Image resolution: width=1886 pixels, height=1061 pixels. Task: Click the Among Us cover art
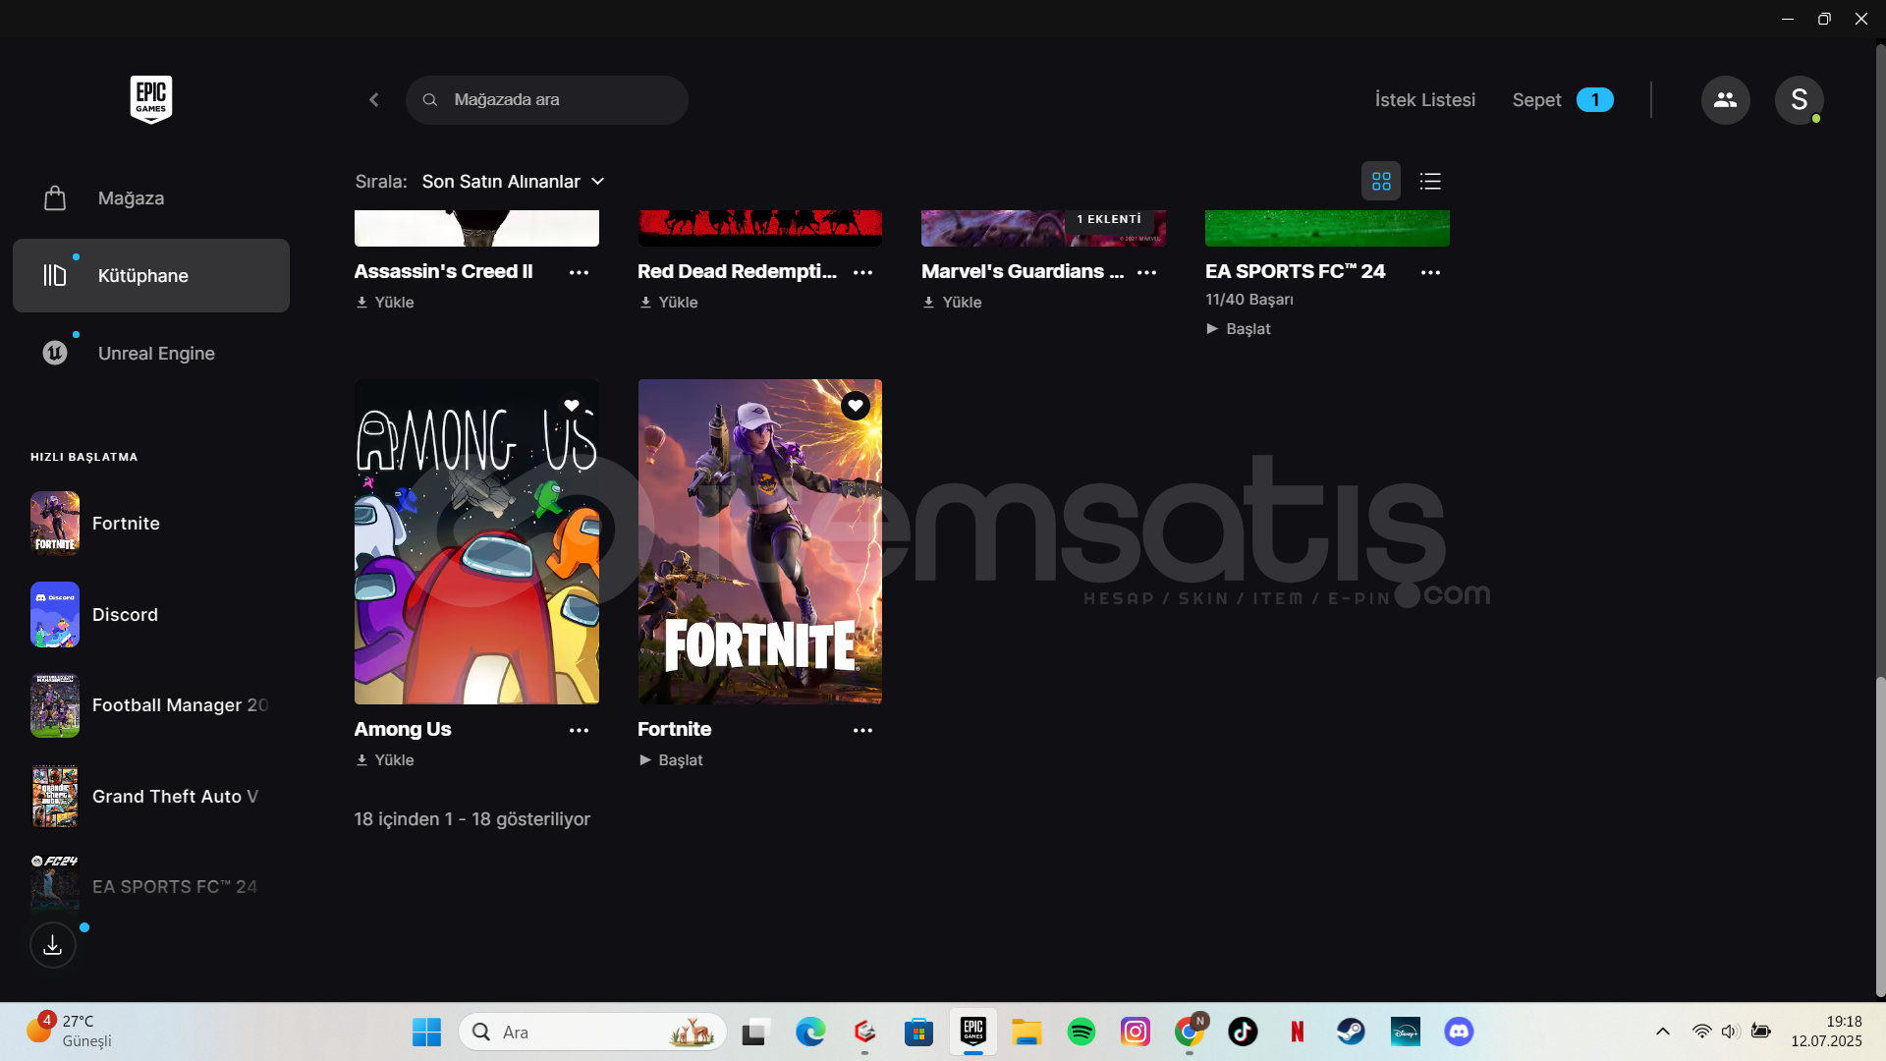[476, 541]
